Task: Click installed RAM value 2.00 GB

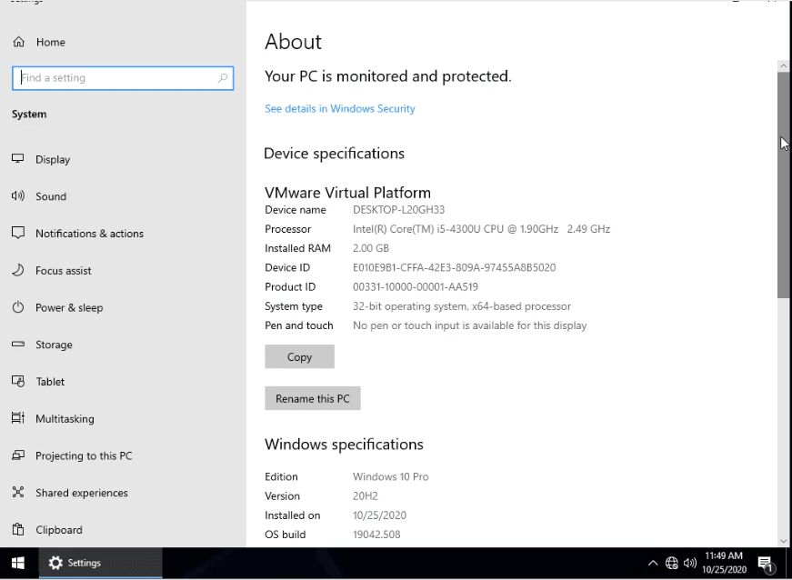Action: pyautogui.click(x=371, y=248)
